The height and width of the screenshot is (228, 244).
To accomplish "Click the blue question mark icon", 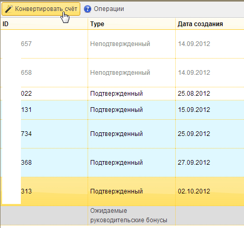I will click(88, 9).
